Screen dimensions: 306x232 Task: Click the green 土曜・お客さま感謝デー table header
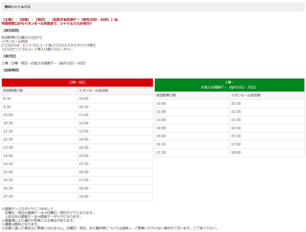229,85
